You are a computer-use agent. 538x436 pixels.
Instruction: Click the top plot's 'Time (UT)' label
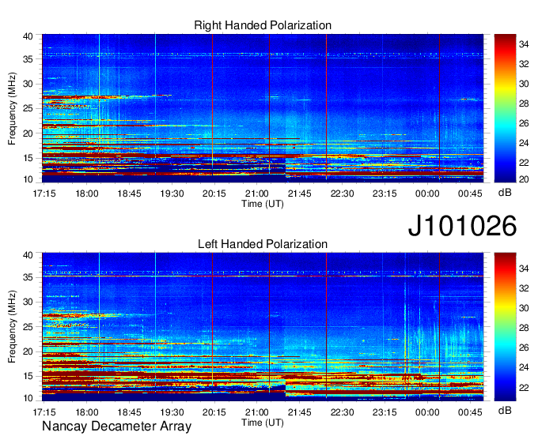pos(263,204)
